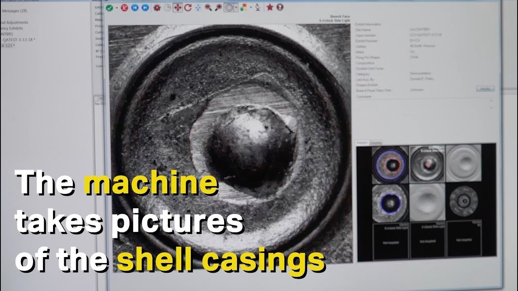The height and width of the screenshot is (291, 518).
Task: Select the bottom-left not acquired image slot
Action: pyautogui.click(x=391, y=241)
